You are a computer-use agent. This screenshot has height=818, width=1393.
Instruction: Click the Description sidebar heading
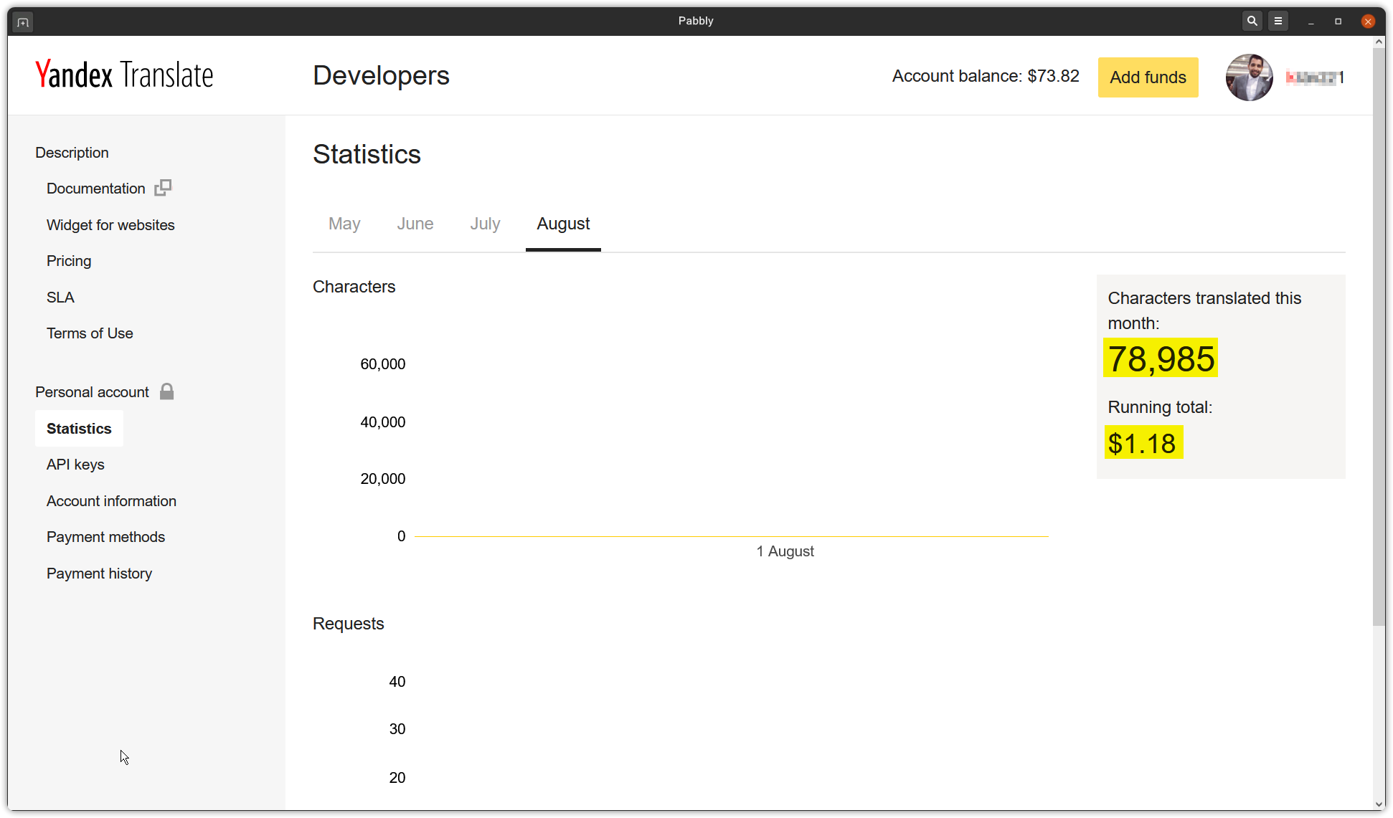(72, 153)
